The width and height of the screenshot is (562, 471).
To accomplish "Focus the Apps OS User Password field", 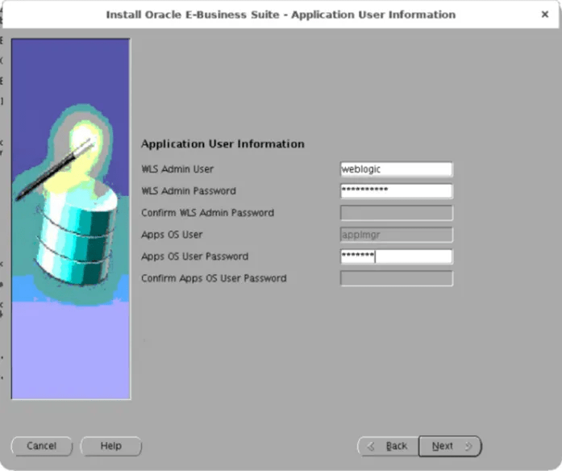I will pos(396,256).
